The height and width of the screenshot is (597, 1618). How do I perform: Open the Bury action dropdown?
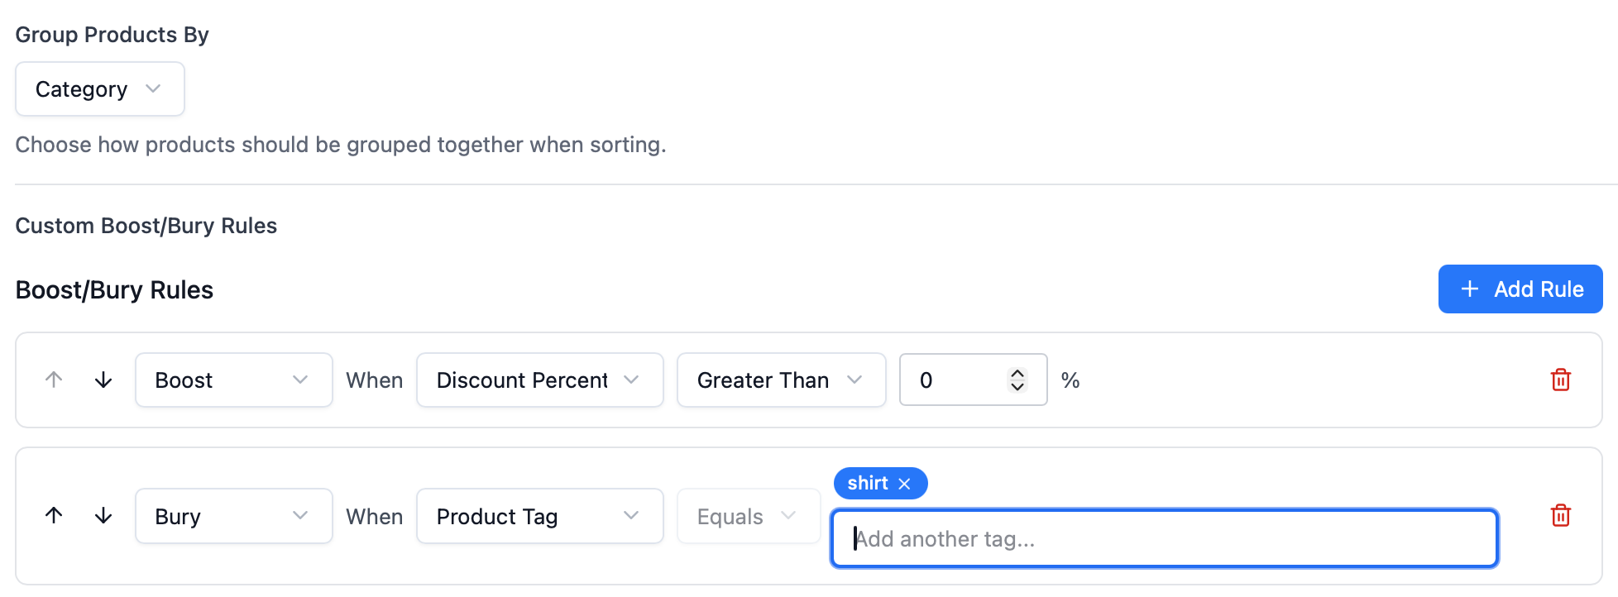coord(233,516)
